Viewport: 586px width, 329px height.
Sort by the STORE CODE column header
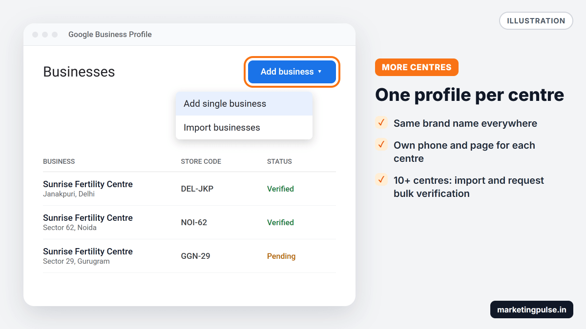[201, 161]
